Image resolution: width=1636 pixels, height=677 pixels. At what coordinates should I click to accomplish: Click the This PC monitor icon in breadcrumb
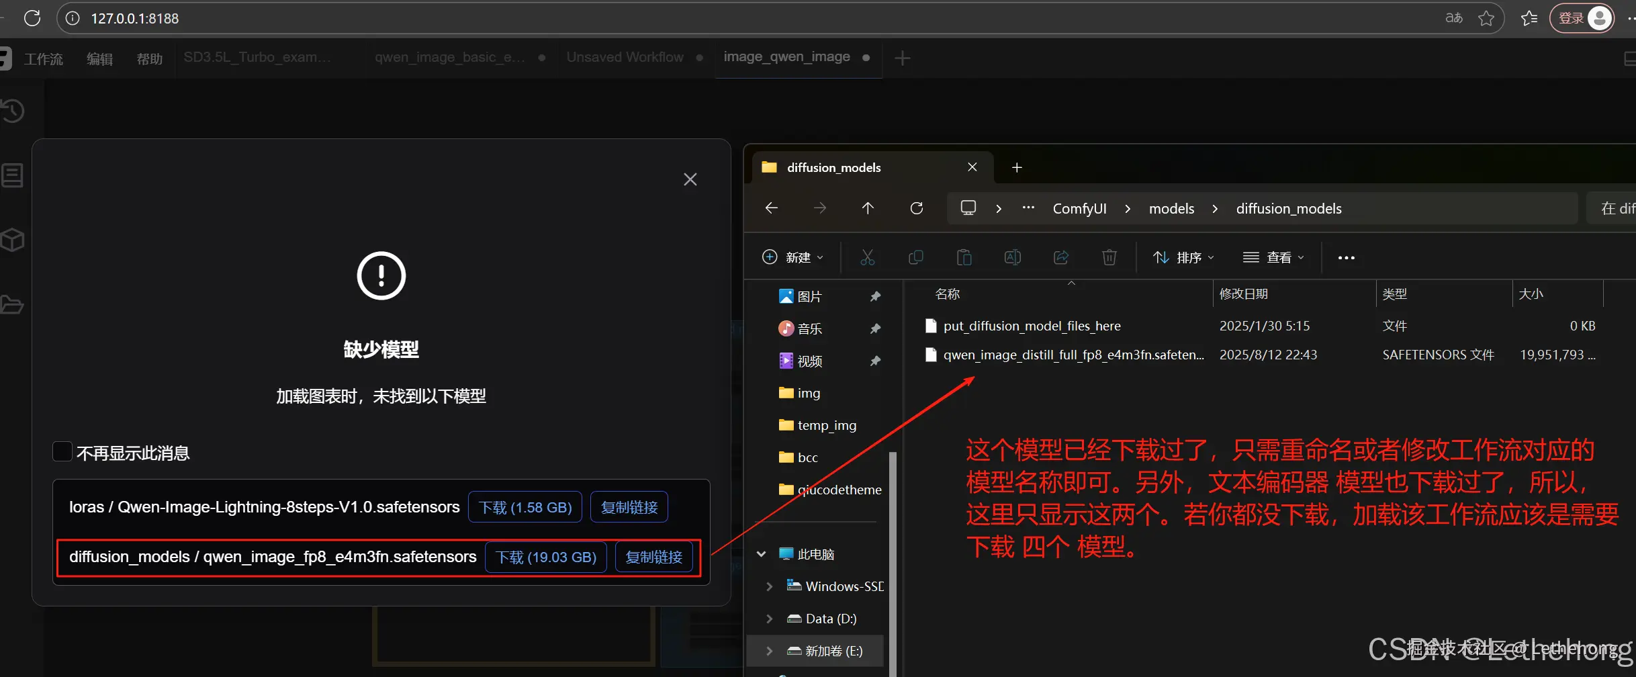(x=968, y=208)
